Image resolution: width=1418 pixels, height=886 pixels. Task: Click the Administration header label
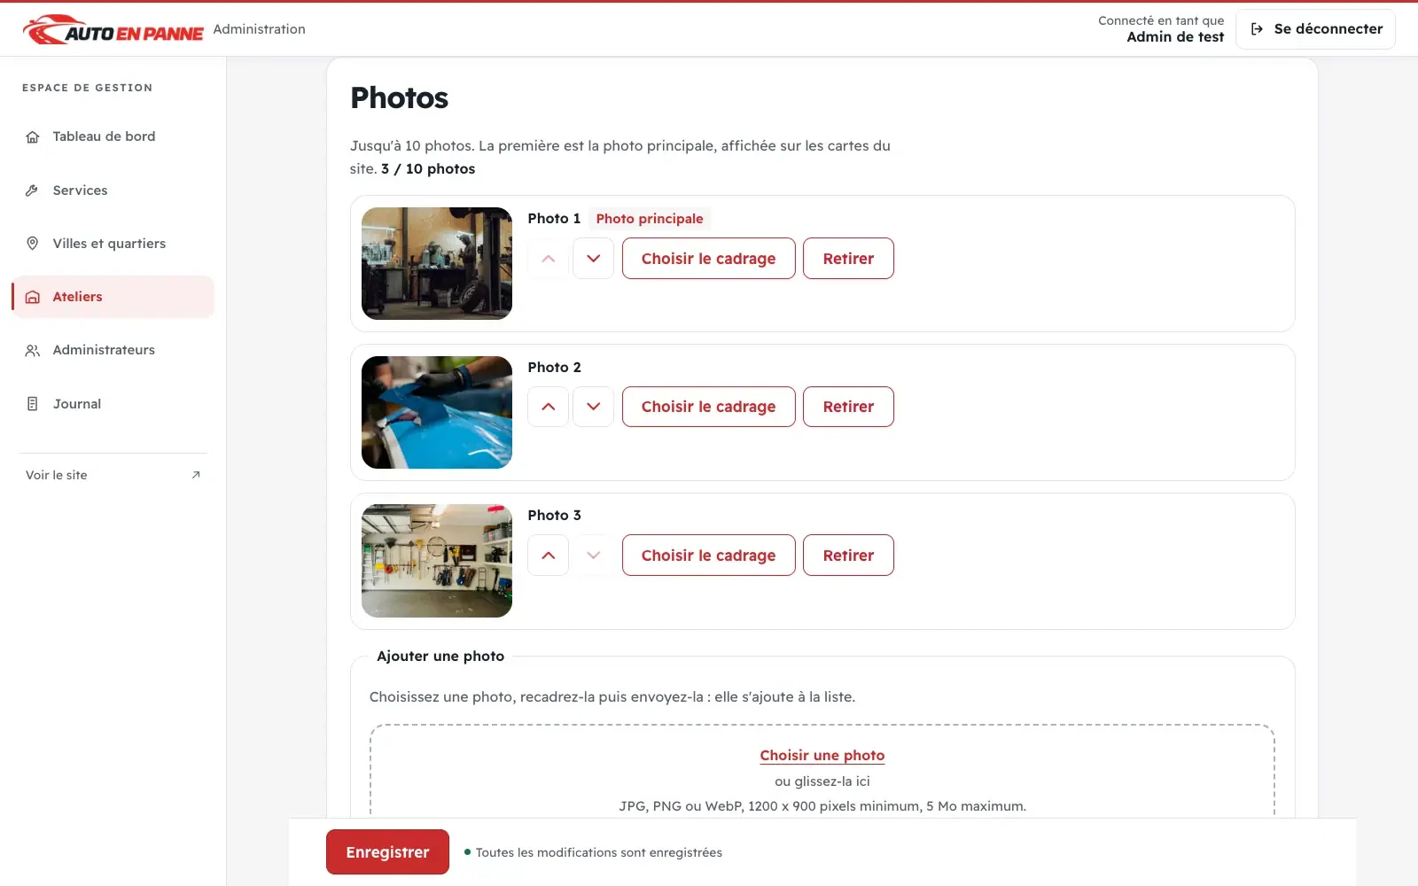point(260,29)
